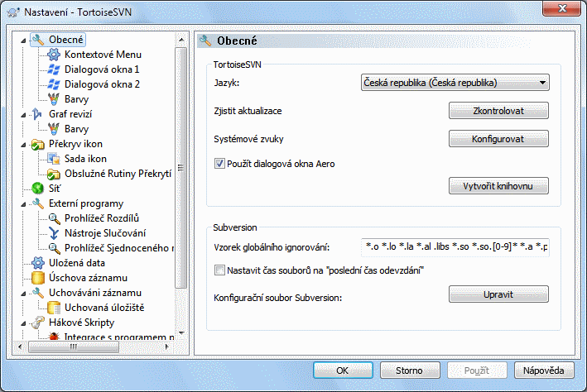
Task: Click the icon next to Sada ikon
Action: pyautogui.click(x=54, y=159)
